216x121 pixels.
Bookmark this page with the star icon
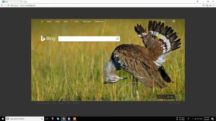[203, 5]
